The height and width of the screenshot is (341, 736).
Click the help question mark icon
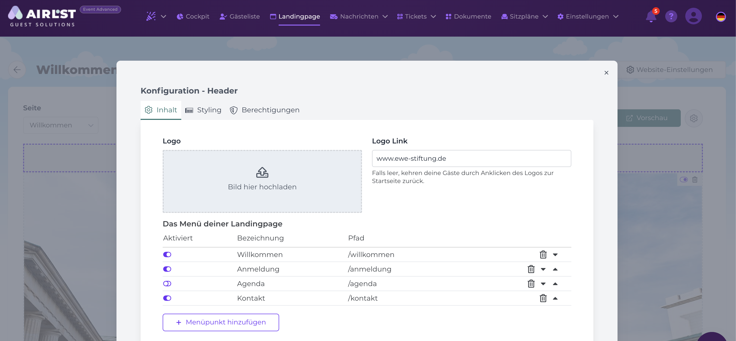point(671,16)
